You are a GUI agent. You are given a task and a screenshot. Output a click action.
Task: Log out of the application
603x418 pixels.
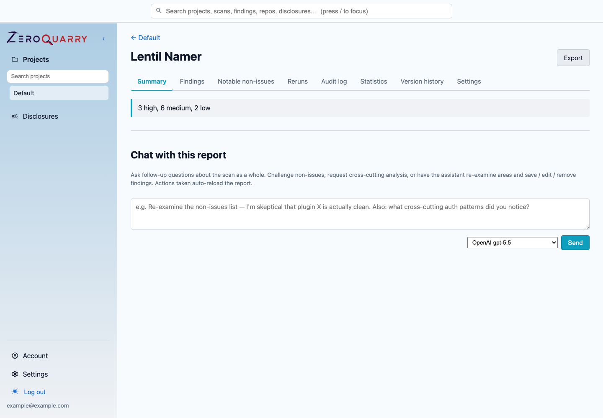pyautogui.click(x=35, y=392)
